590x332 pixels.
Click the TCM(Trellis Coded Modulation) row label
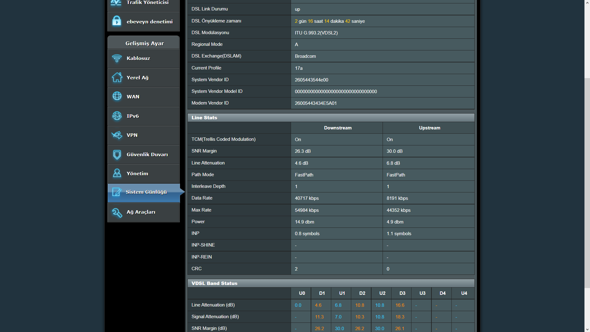[x=223, y=139]
